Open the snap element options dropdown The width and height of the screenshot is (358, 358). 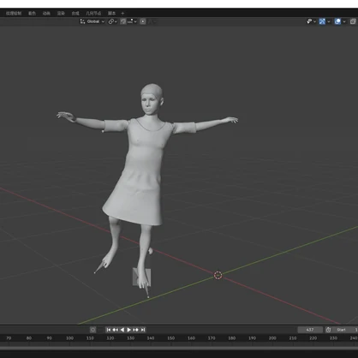click(x=132, y=21)
